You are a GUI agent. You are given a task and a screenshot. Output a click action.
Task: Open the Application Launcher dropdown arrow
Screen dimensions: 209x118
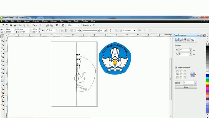click(60, 25)
